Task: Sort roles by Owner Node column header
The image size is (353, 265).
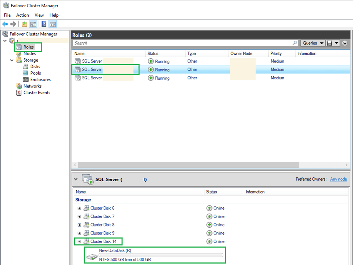Action: pos(249,54)
